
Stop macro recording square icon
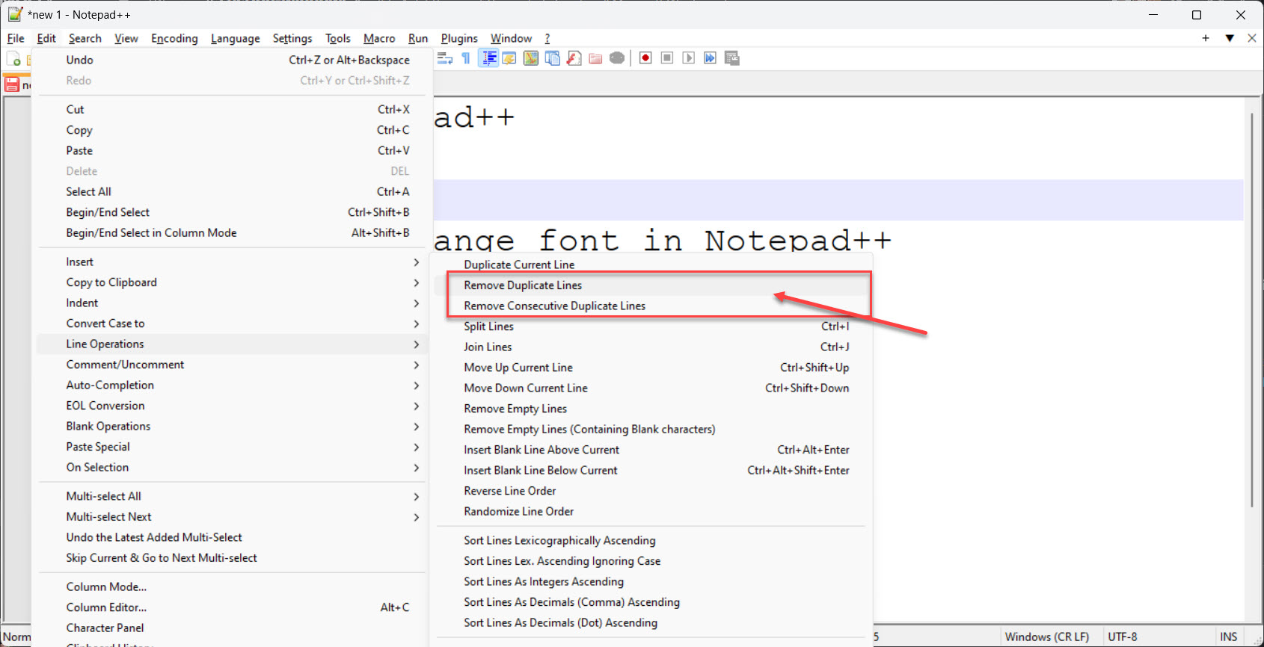point(667,58)
